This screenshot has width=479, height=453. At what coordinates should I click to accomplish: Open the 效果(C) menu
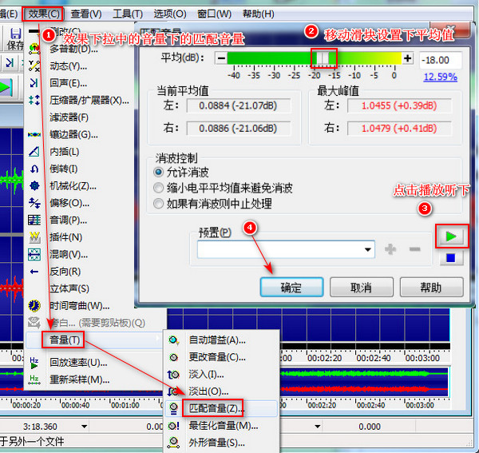point(44,14)
